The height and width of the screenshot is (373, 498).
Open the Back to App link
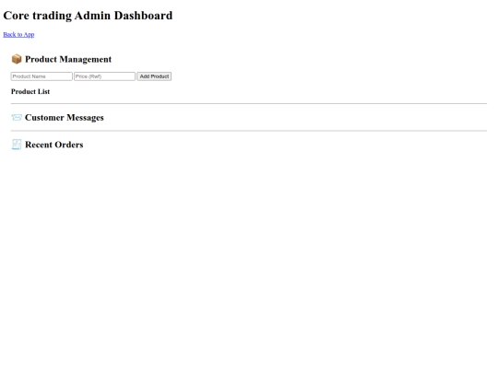tap(18, 35)
